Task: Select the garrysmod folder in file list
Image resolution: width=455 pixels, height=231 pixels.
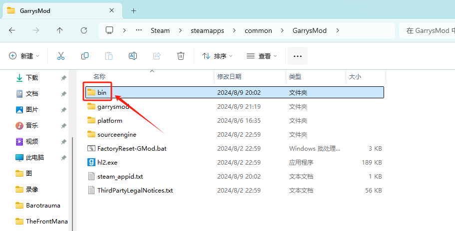Action: [113, 106]
